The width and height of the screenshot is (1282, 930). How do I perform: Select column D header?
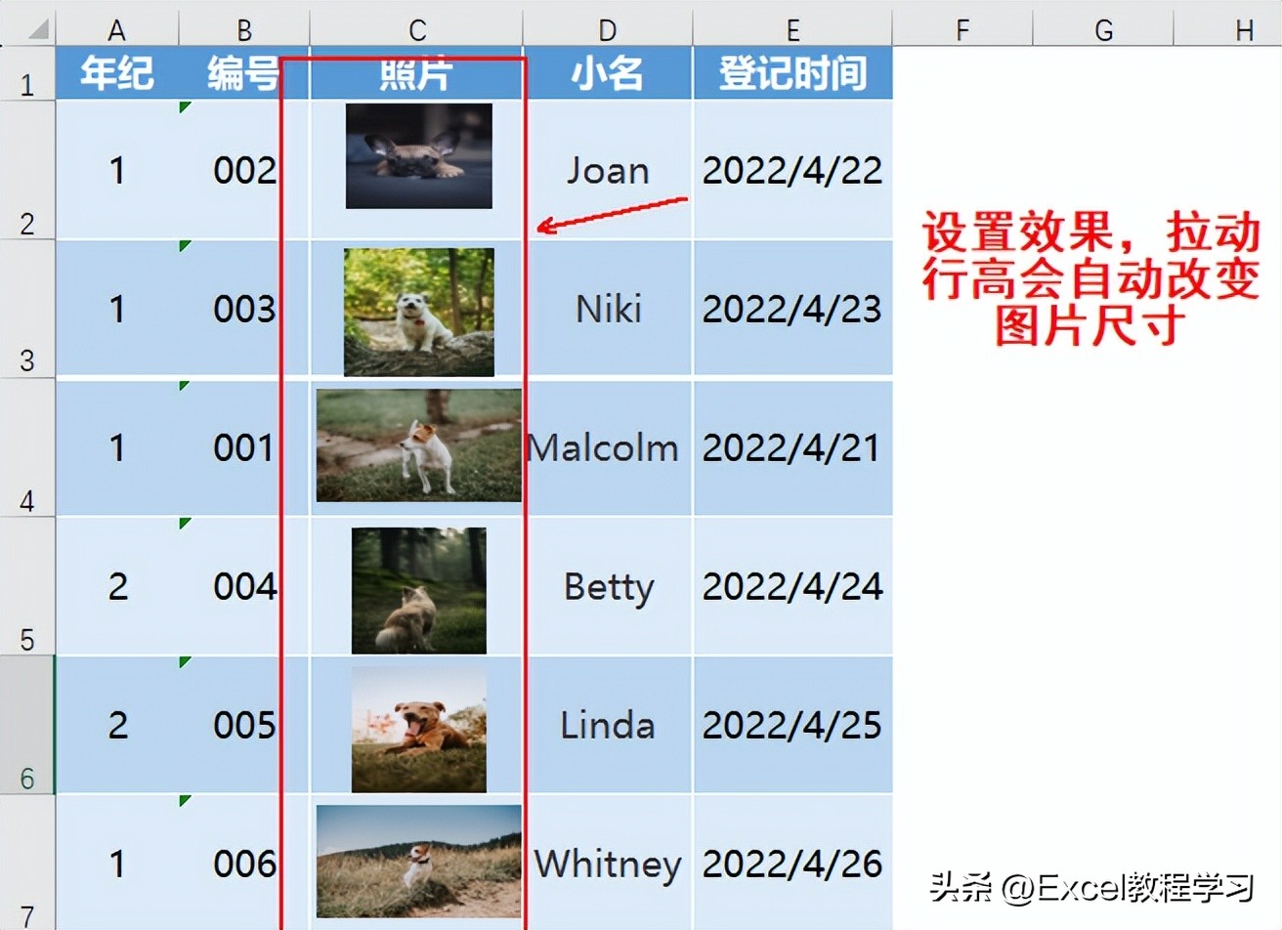click(608, 29)
